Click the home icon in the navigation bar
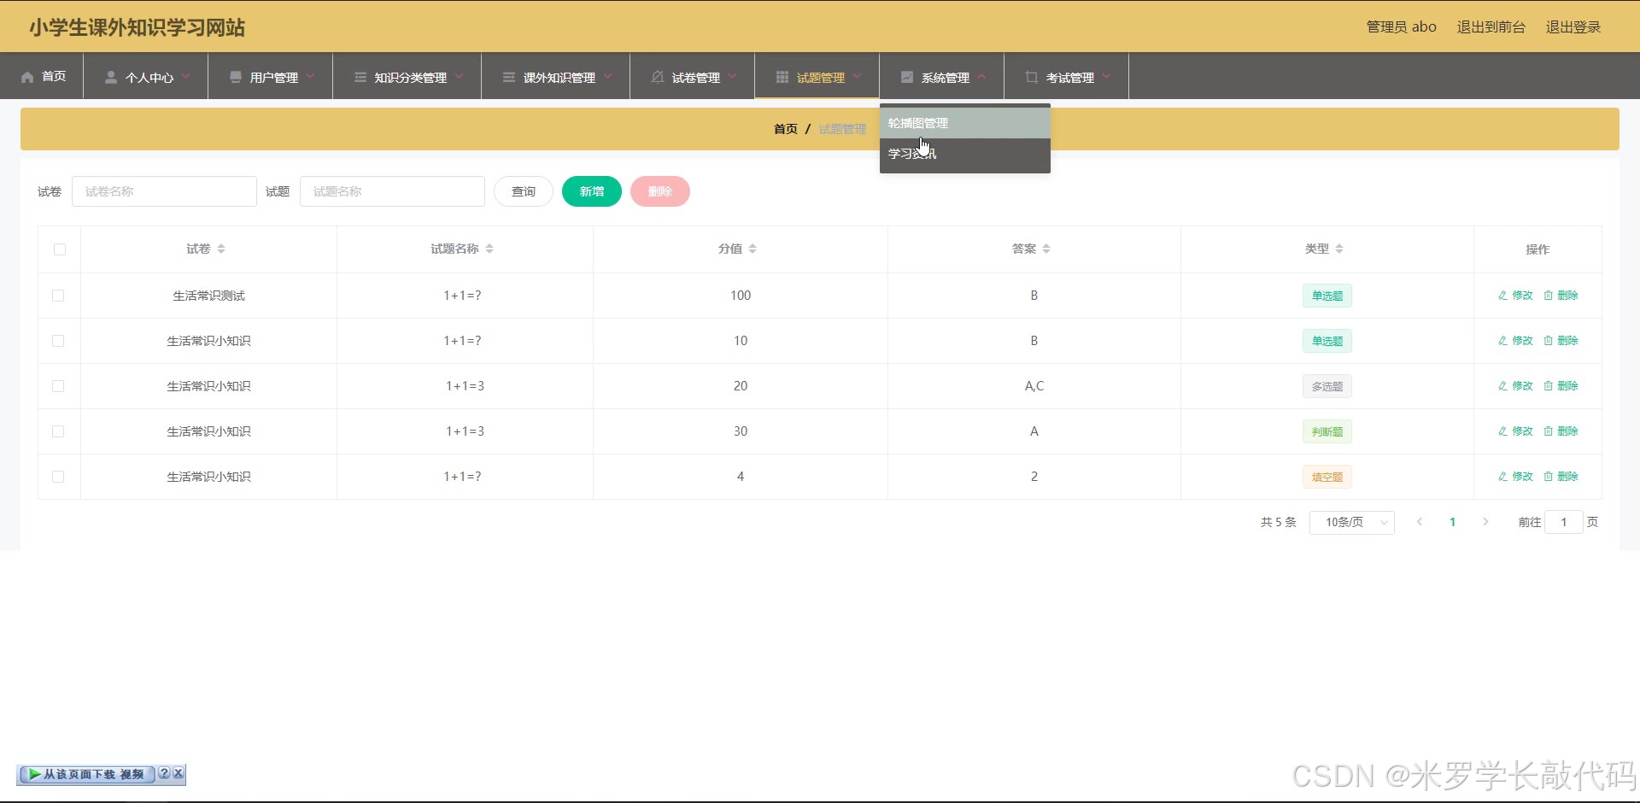Image resolution: width=1640 pixels, height=803 pixels. (27, 77)
